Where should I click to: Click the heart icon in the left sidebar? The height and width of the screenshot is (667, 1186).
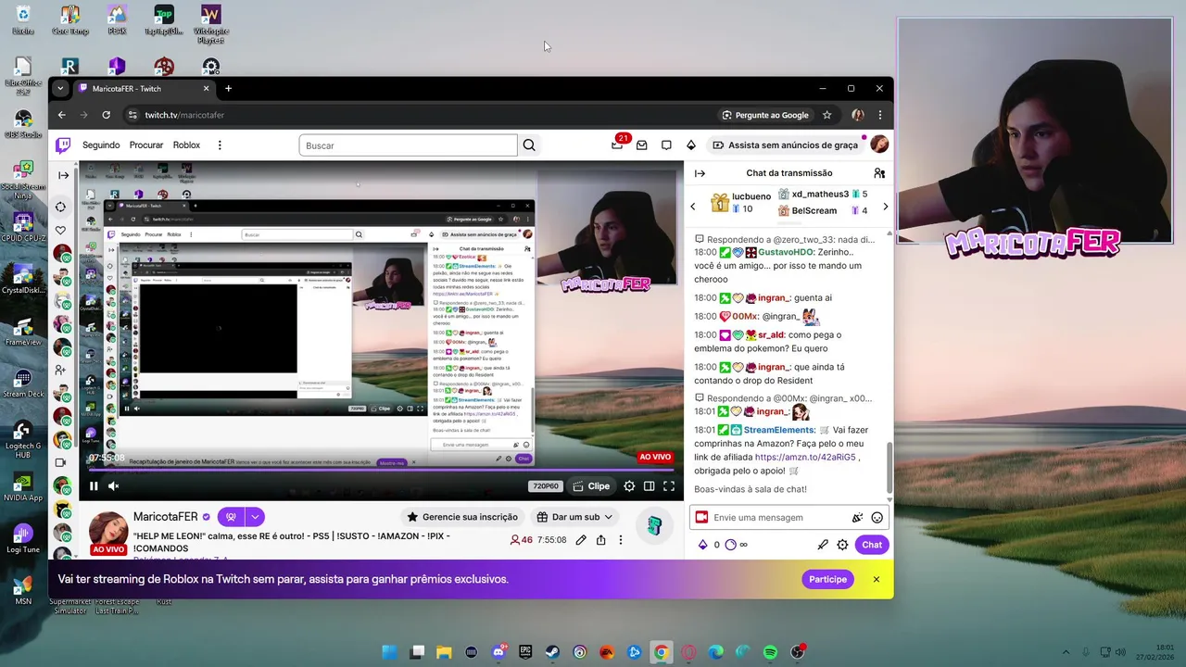(x=61, y=231)
